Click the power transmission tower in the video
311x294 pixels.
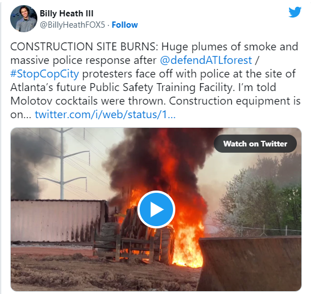tap(62, 163)
